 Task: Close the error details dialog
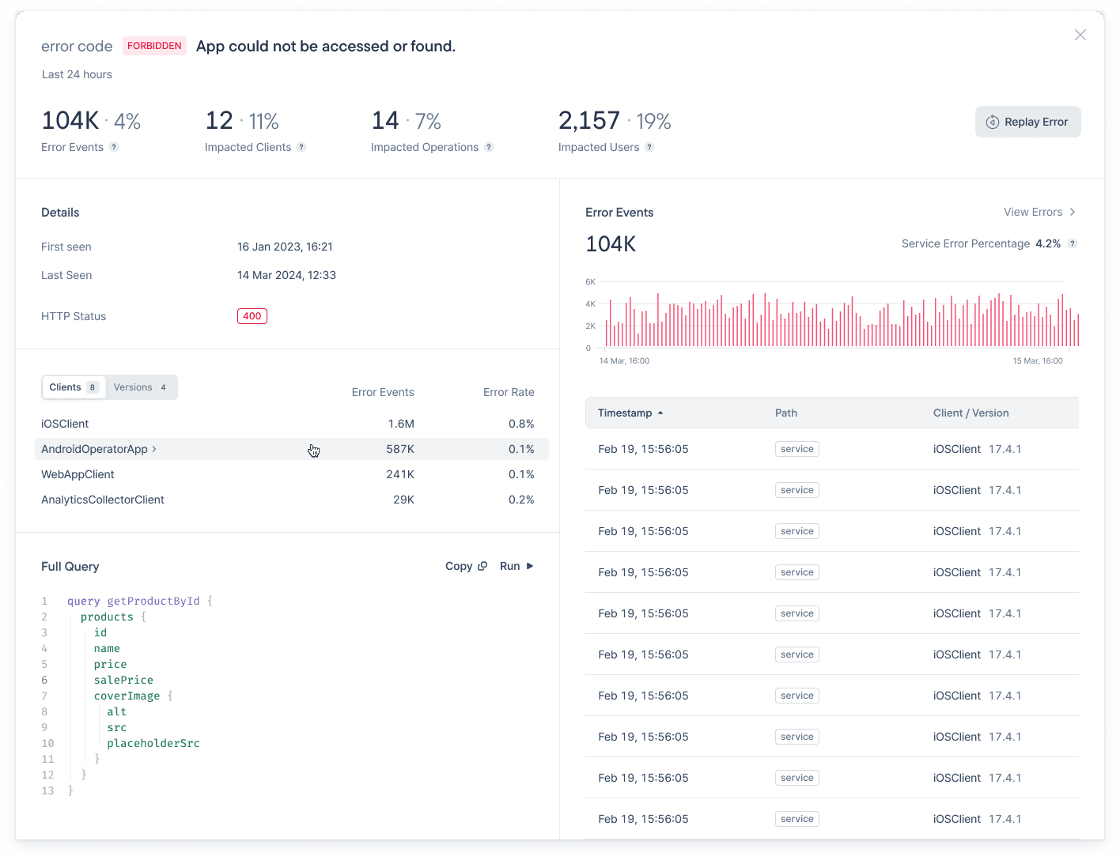[1080, 35]
